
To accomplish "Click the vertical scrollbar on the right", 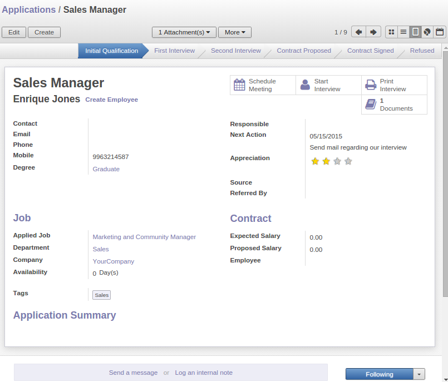I will (x=445, y=167).
